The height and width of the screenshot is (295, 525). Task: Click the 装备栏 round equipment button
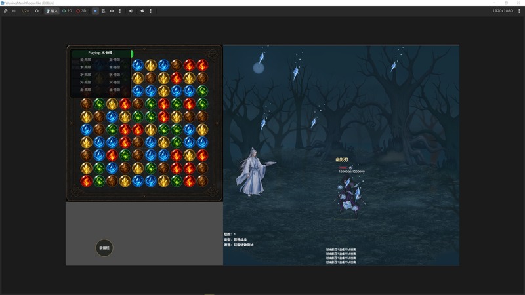(104, 248)
